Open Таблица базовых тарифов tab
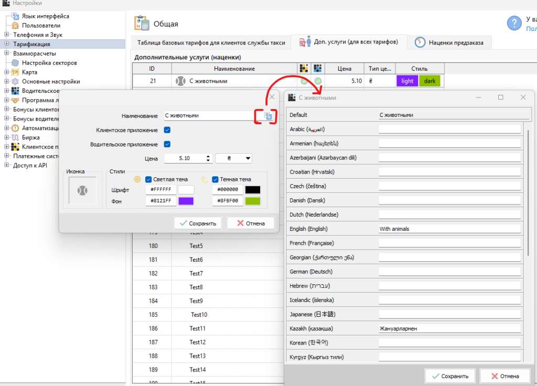537x386 pixels. (x=211, y=42)
